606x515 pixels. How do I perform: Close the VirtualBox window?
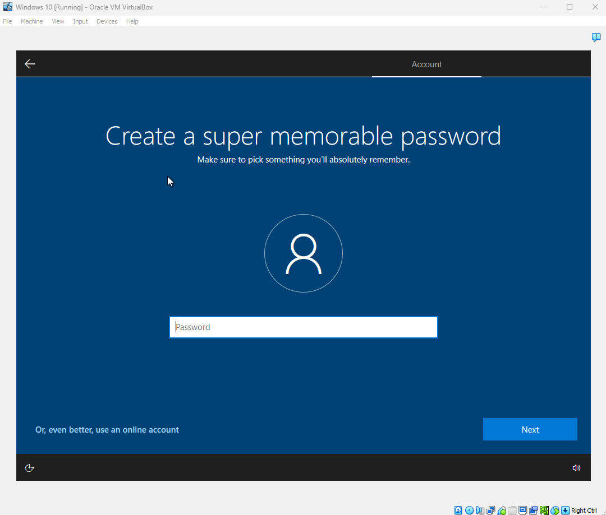click(595, 7)
